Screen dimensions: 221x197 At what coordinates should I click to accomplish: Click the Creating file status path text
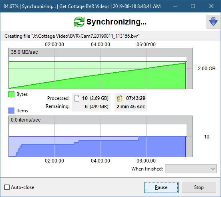tap(72, 36)
